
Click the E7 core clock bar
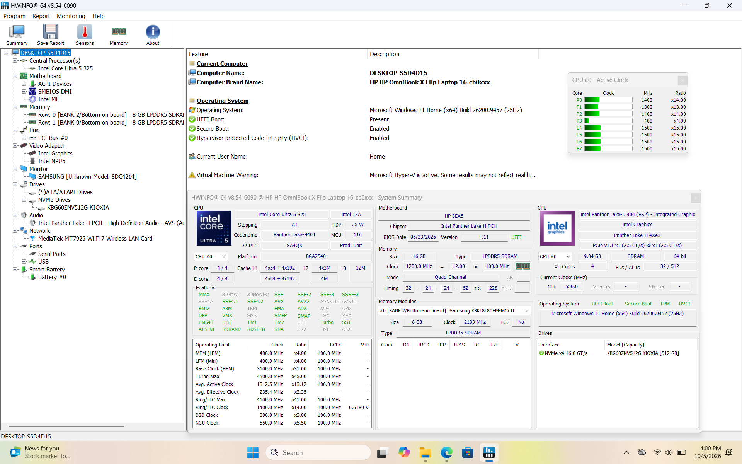pos(608,149)
